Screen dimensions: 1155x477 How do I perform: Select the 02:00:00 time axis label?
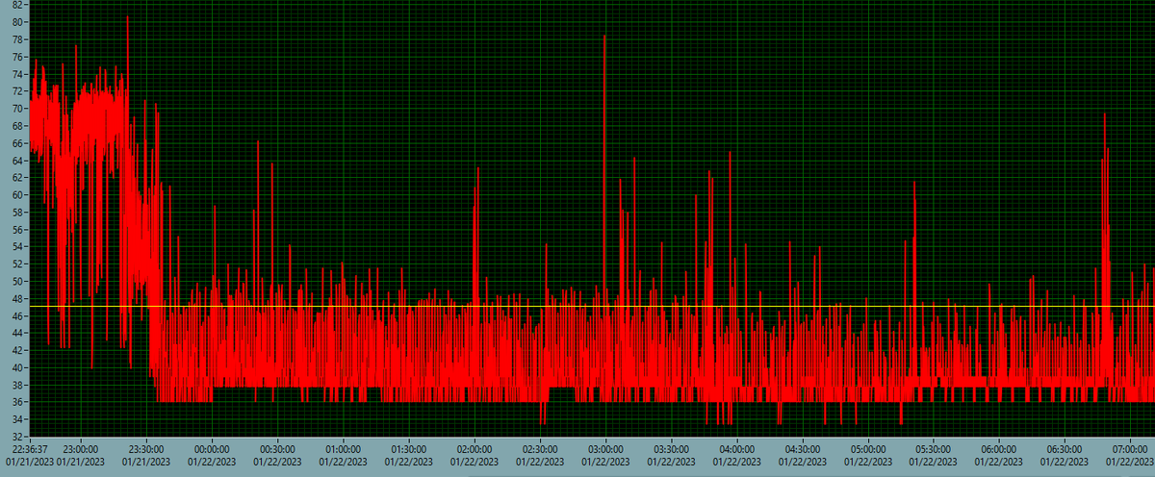[x=474, y=448]
